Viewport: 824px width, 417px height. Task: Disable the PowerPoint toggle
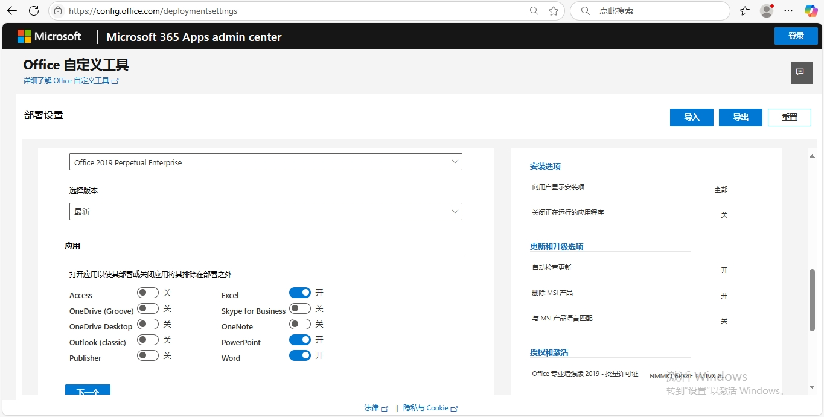pyautogui.click(x=300, y=340)
